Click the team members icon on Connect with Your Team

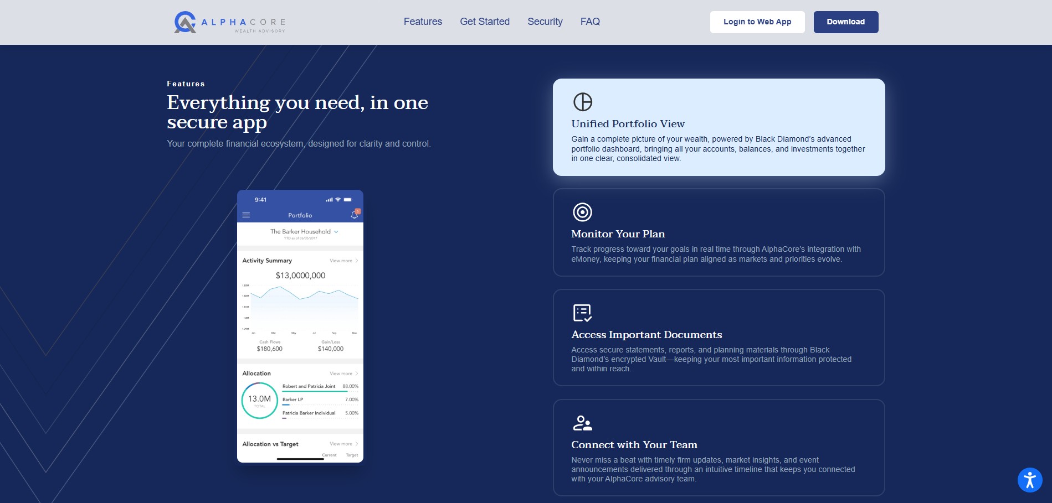point(582,423)
